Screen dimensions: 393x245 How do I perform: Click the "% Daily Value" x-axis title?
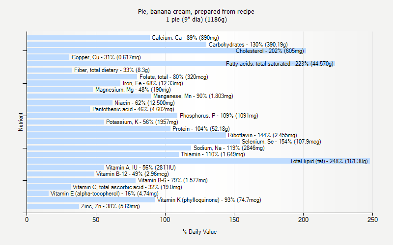pos(199,232)
